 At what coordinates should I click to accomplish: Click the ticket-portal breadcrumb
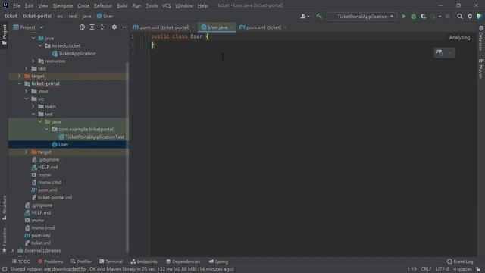pos(37,17)
